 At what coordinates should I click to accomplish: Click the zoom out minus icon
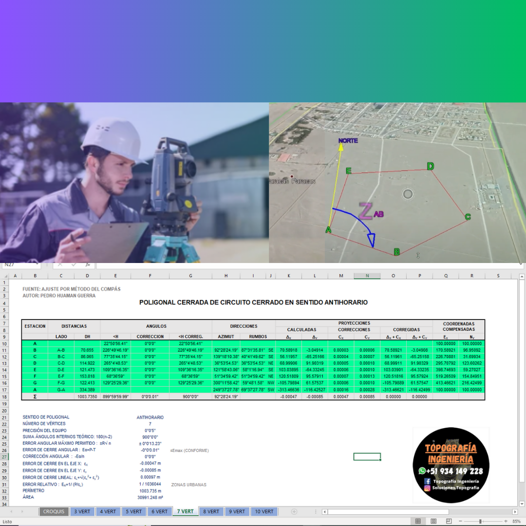[459, 521]
